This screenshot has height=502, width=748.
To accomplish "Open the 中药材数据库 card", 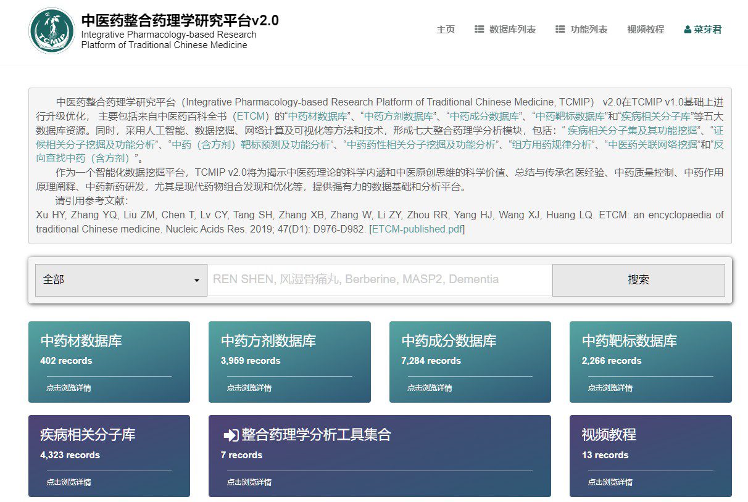I will (109, 362).
